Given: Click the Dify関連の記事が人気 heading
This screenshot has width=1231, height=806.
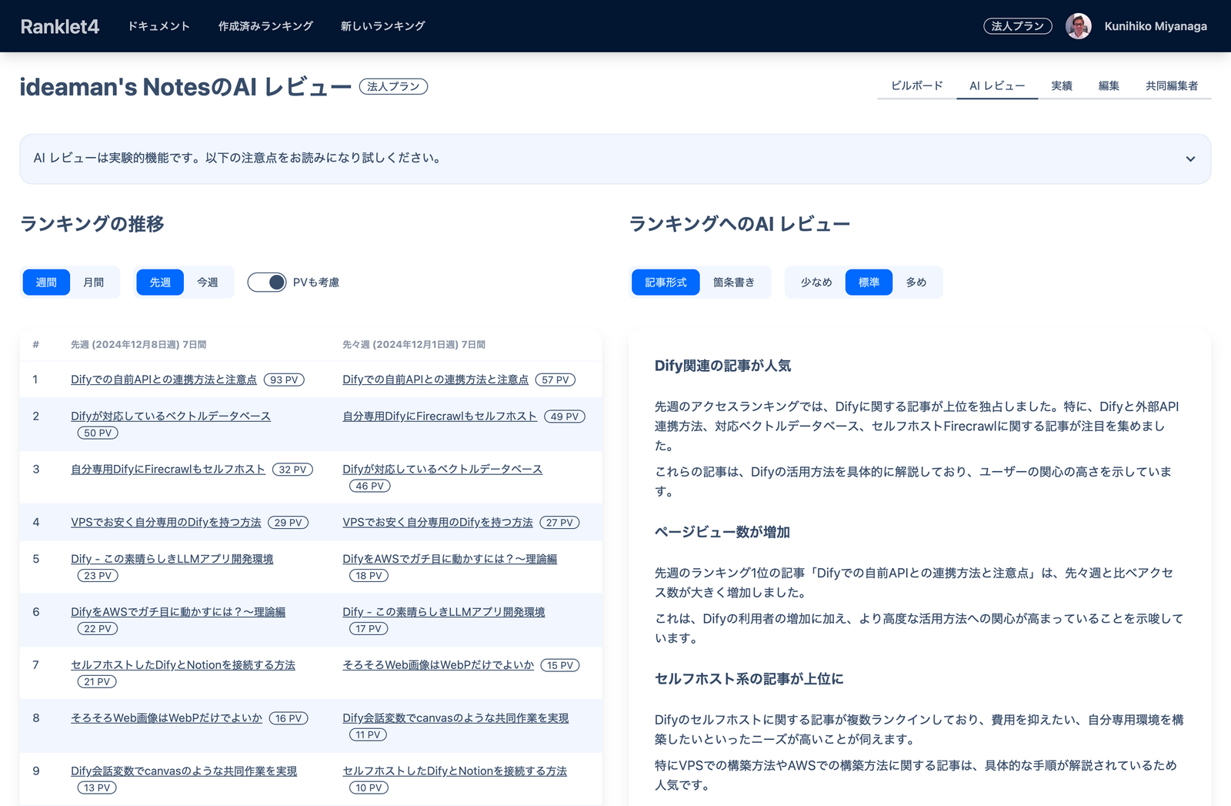Looking at the screenshot, I should click(722, 366).
